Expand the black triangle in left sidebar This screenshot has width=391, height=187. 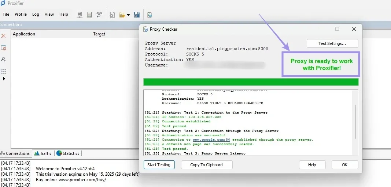coord(4,79)
